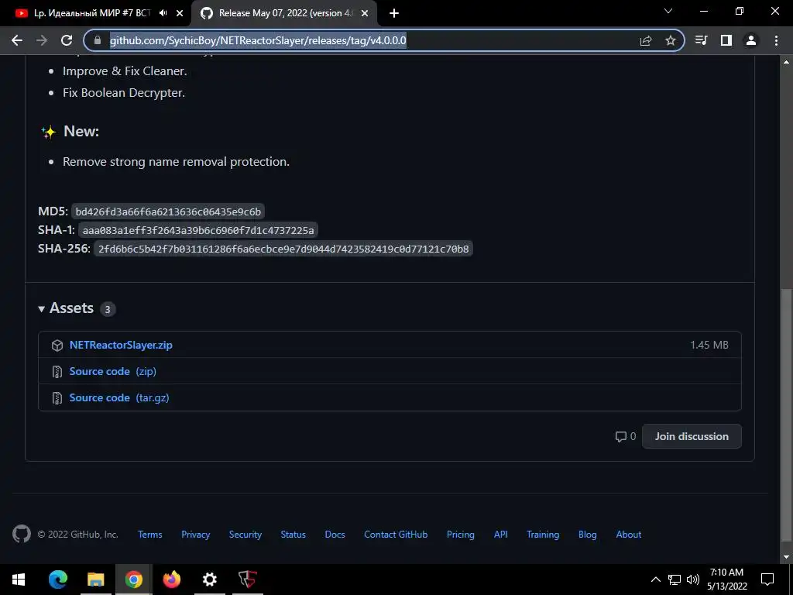Click the Join discussion button
This screenshot has width=793, height=595.
[x=692, y=436]
